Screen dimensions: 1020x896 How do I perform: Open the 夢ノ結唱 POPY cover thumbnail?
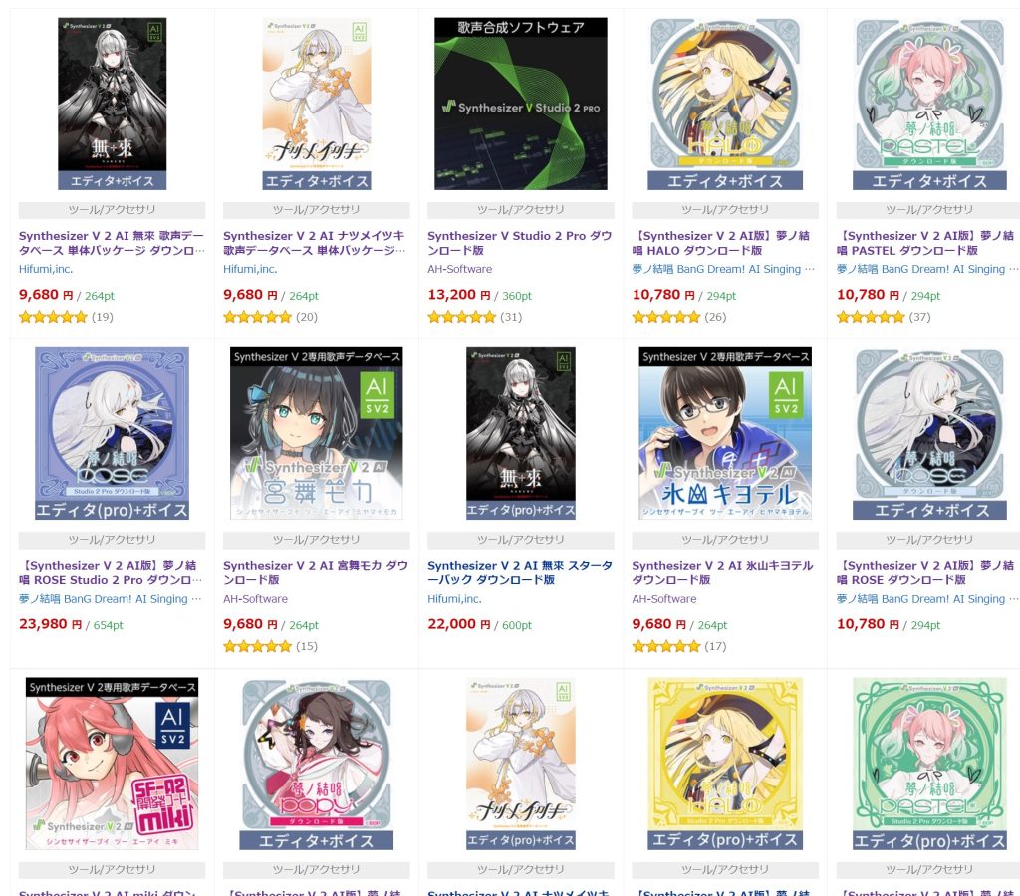pyautogui.click(x=316, y=764)
